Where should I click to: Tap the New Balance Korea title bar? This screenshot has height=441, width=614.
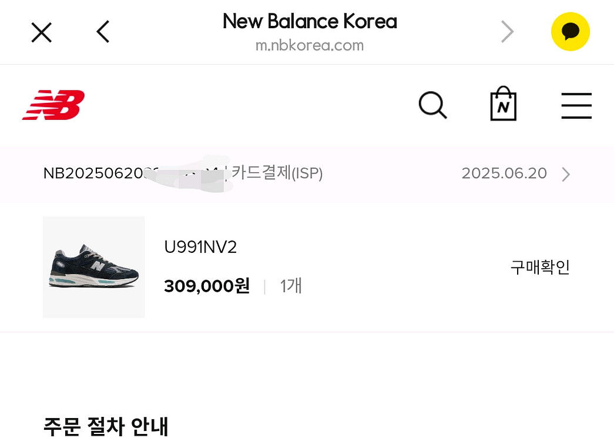pyautogui.click(x=310, y=22)
